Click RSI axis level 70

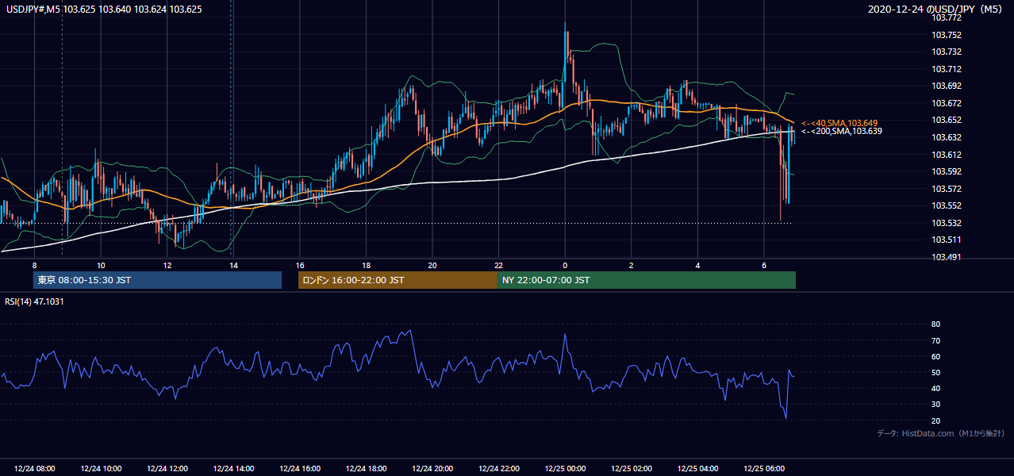(x=935, y=341)
